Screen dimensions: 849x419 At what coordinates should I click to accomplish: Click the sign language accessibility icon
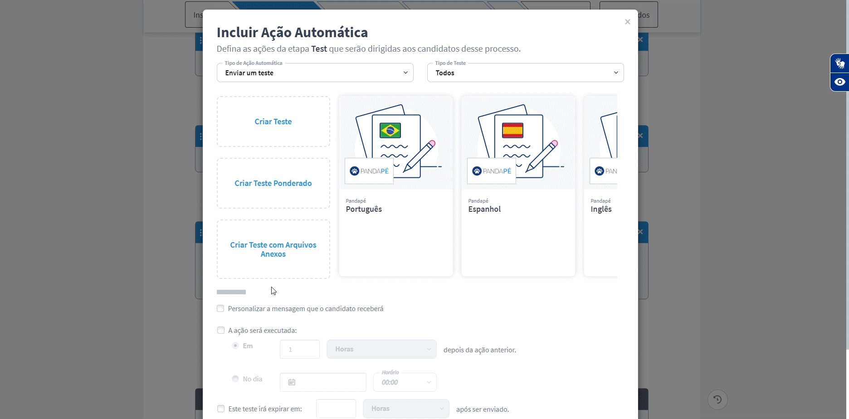tap(840, 63)
